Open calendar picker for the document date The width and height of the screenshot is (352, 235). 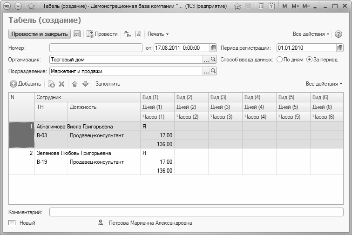tap(213, 47)
